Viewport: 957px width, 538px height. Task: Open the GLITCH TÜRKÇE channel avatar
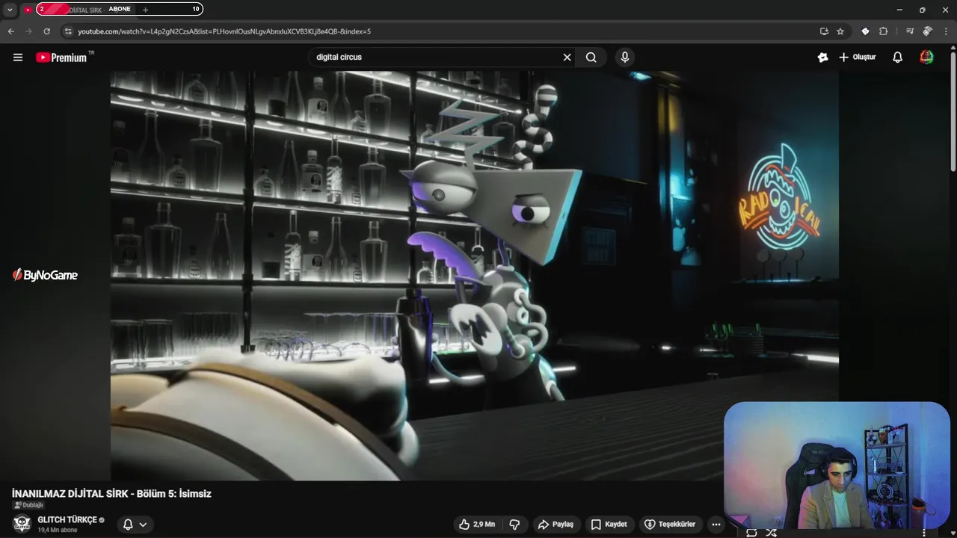click(x=22, y=524)
